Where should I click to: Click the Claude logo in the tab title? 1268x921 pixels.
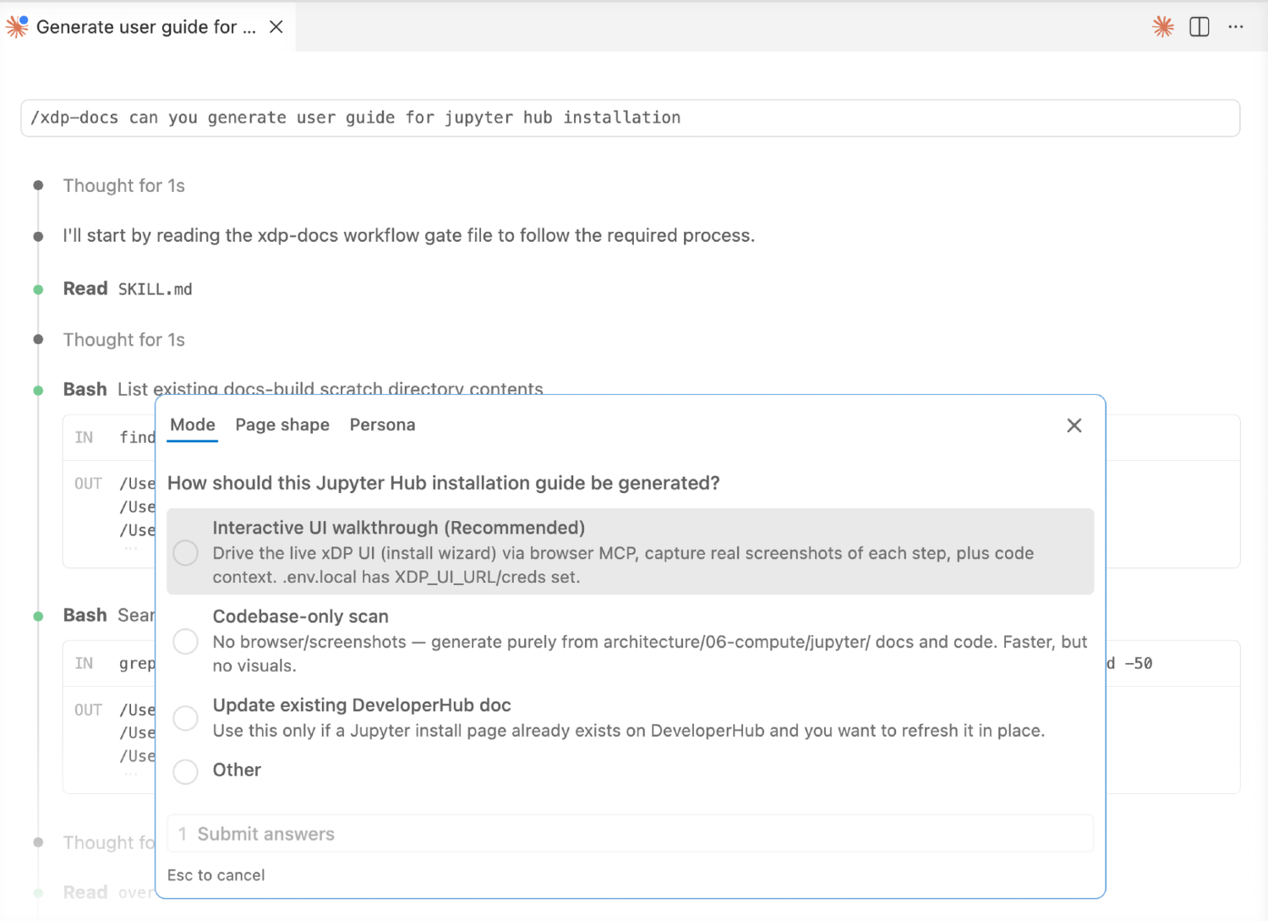[17, 27]
